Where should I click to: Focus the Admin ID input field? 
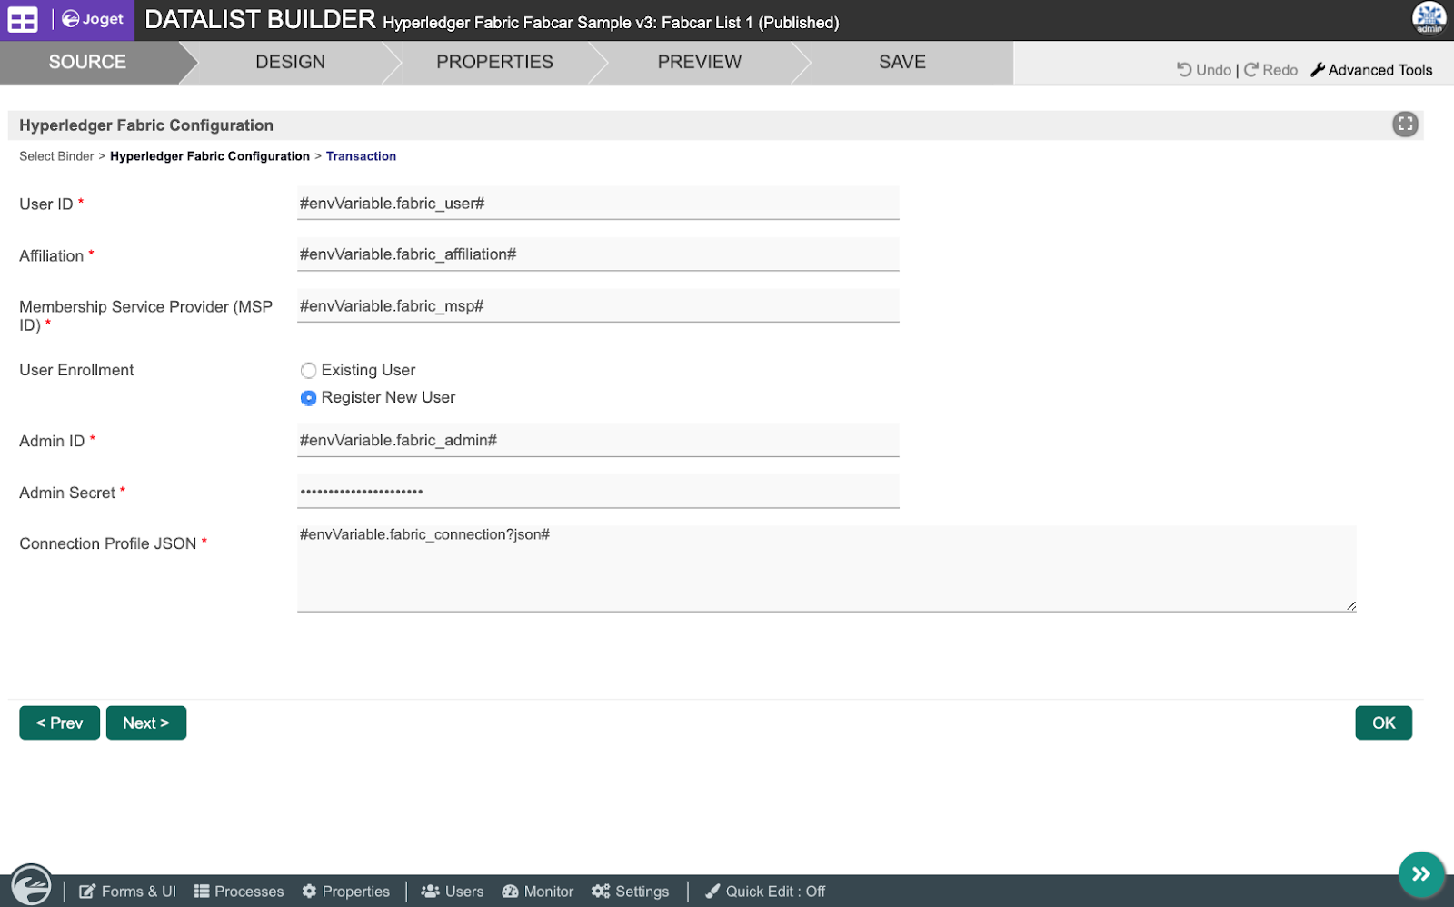click(598, 440)
